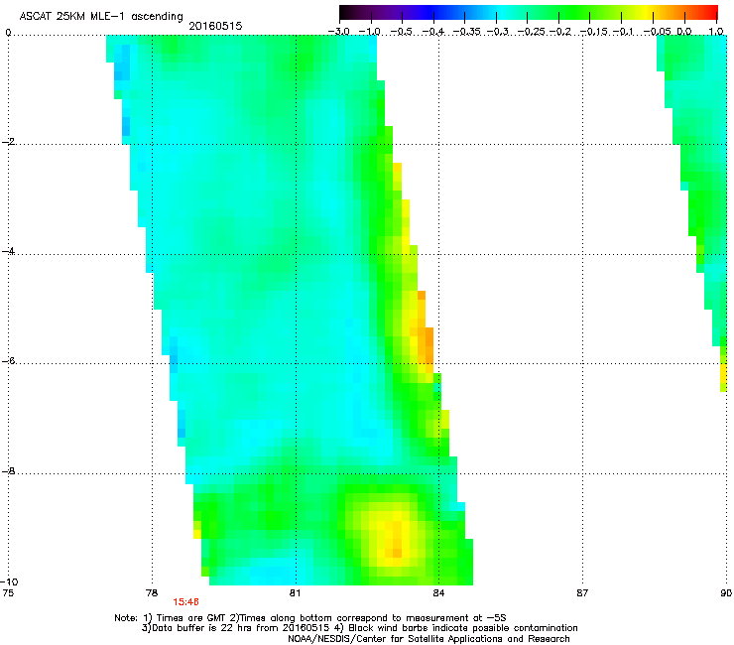Click the colorbar label -0.05
The image size is (734, 645).
point(657,32)
